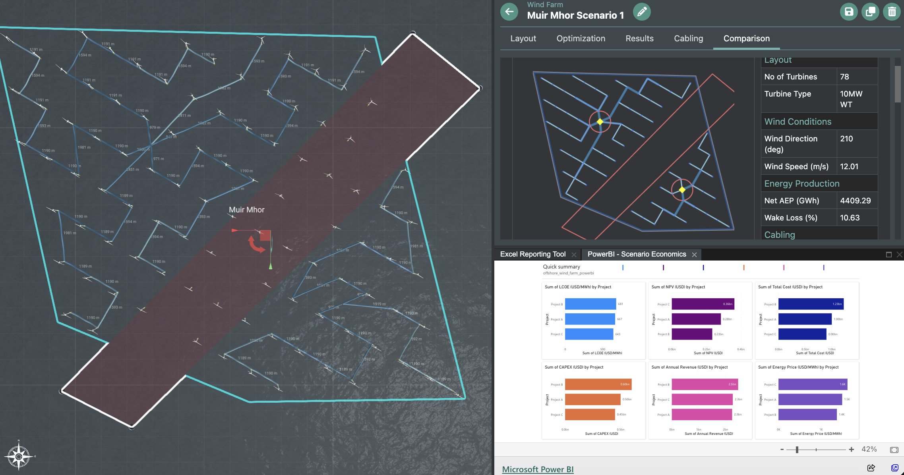Toggle Power BI fit-to-page view
Image resolution: width=904 pixels, height=475 pixels.
[894, 450]
